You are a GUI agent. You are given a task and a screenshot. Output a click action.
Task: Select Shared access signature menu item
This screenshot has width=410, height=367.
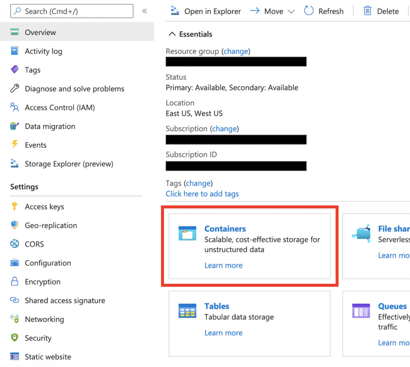tap(64, 301)
